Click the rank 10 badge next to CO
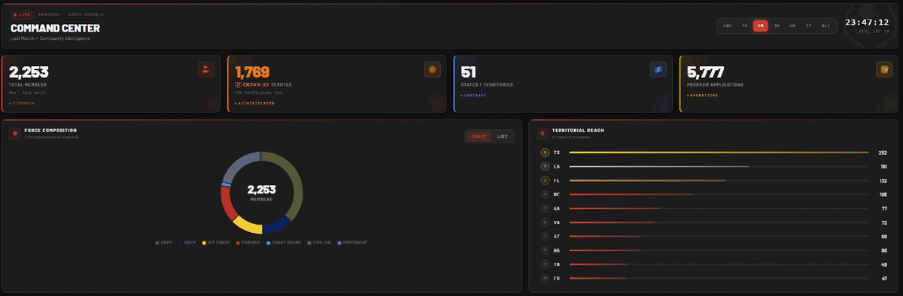The width and height of the screenshot is (903, 296). [x=545, y=278]
